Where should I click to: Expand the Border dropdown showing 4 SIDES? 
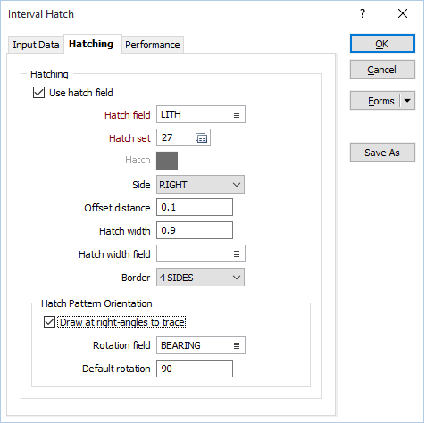[200, 278]
